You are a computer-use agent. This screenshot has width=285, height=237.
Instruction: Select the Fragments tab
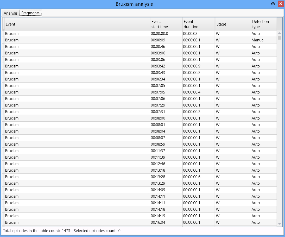(x=30, y=13)
